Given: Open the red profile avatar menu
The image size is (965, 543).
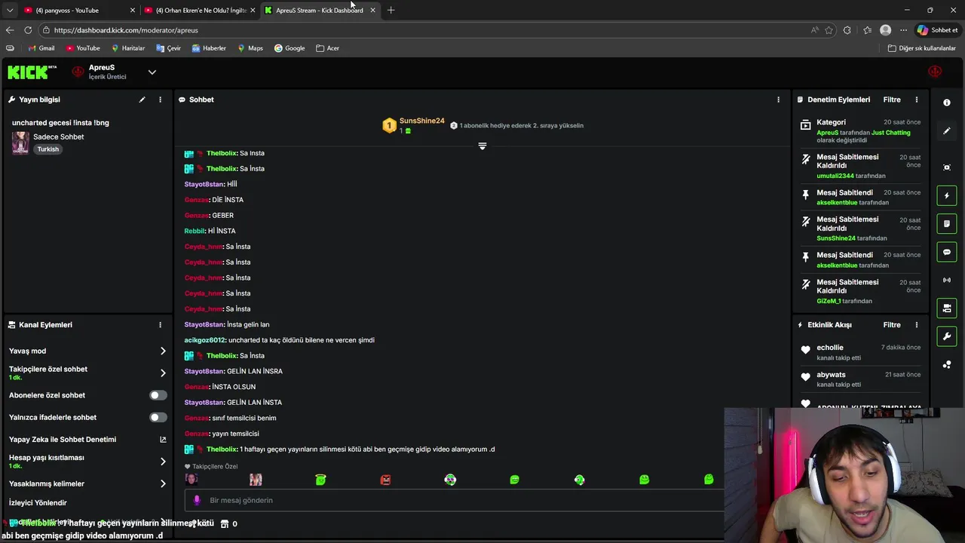Looking at the screenshot, I should click(x=935, y=72).
